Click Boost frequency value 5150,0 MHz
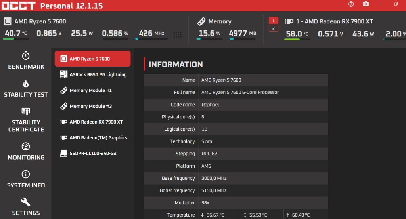This screenshot has width=406, height=219. click(x=214, y=190)
